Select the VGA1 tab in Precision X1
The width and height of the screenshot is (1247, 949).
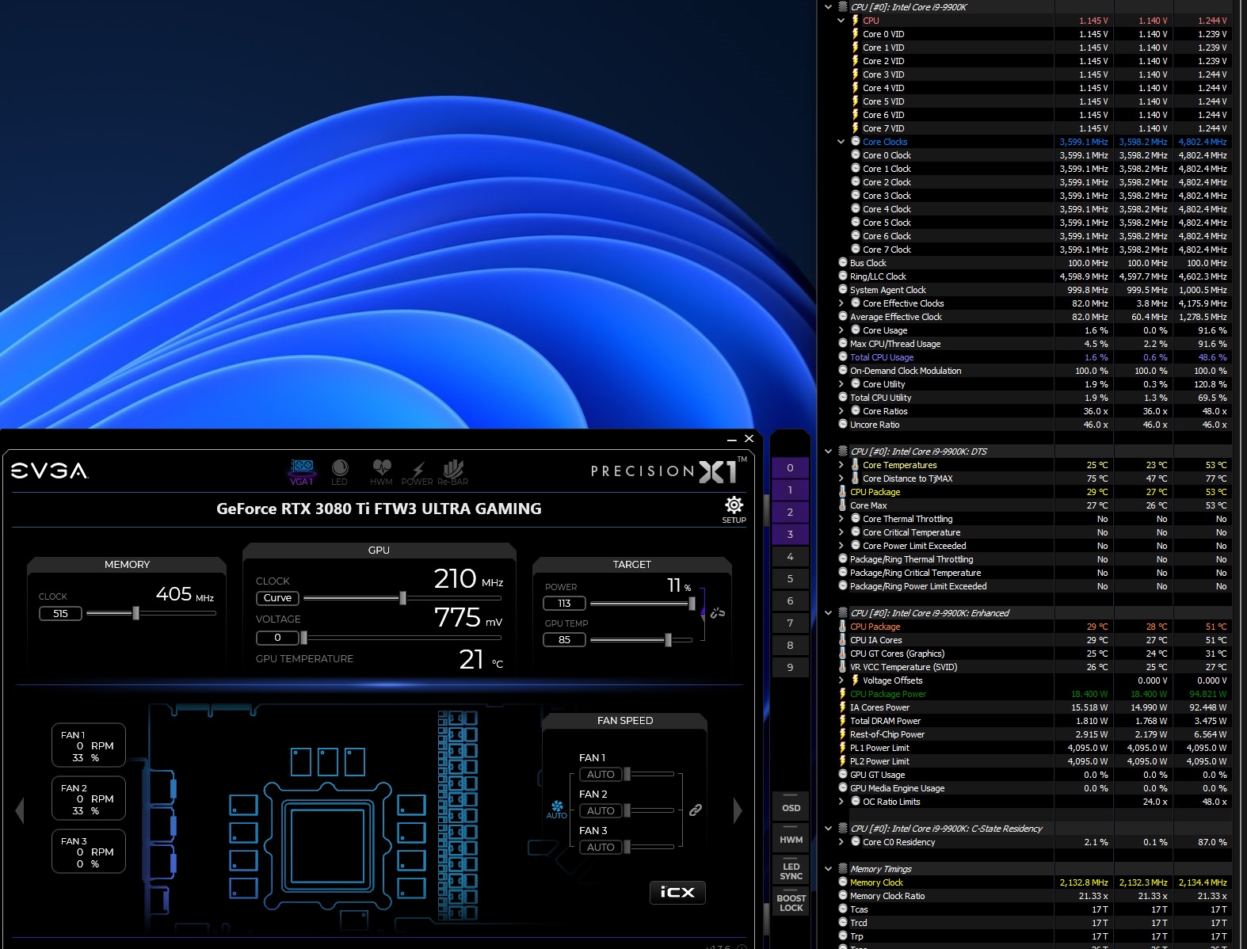[302, 471]
